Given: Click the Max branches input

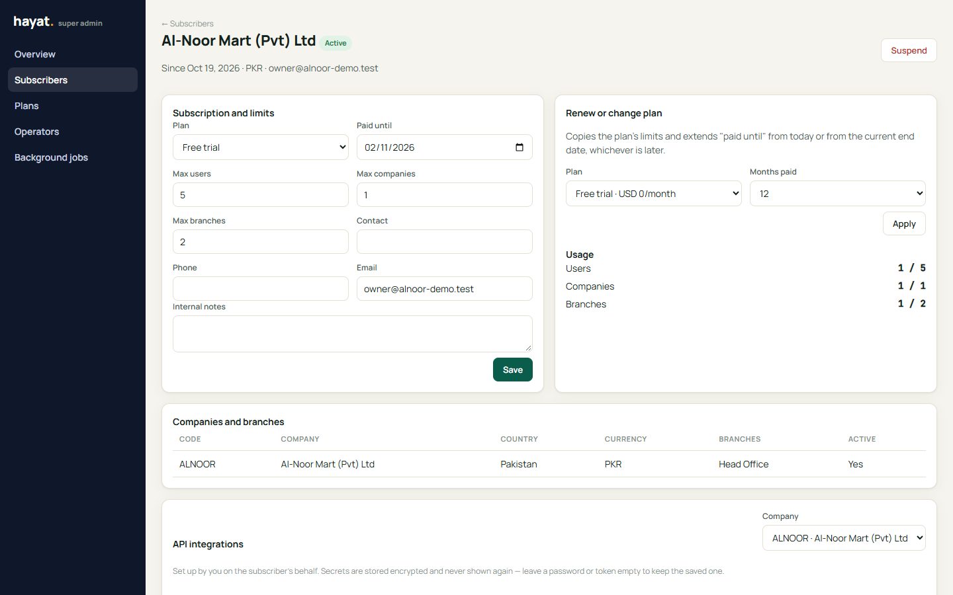Looking at the screenshot, I should [261, 242].
